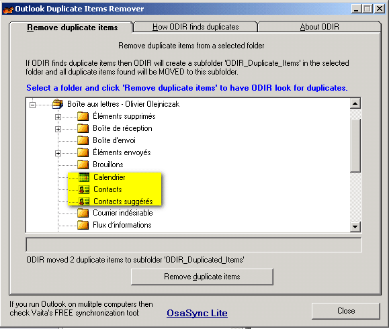Click the folder list scroll down arrow
Image resolution: width=389 pixels, height=329 pixels.
355,226
